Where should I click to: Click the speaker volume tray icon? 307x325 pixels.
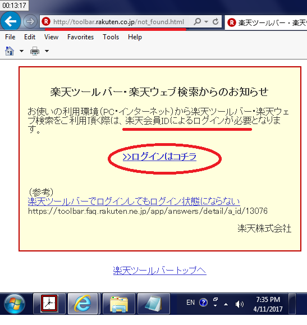(240, 304)
